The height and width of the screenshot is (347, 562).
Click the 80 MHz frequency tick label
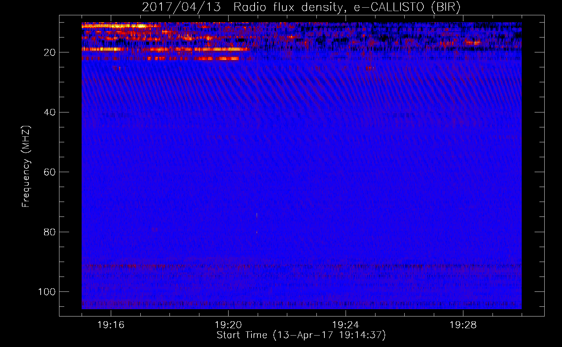click(x=50, y=232)
